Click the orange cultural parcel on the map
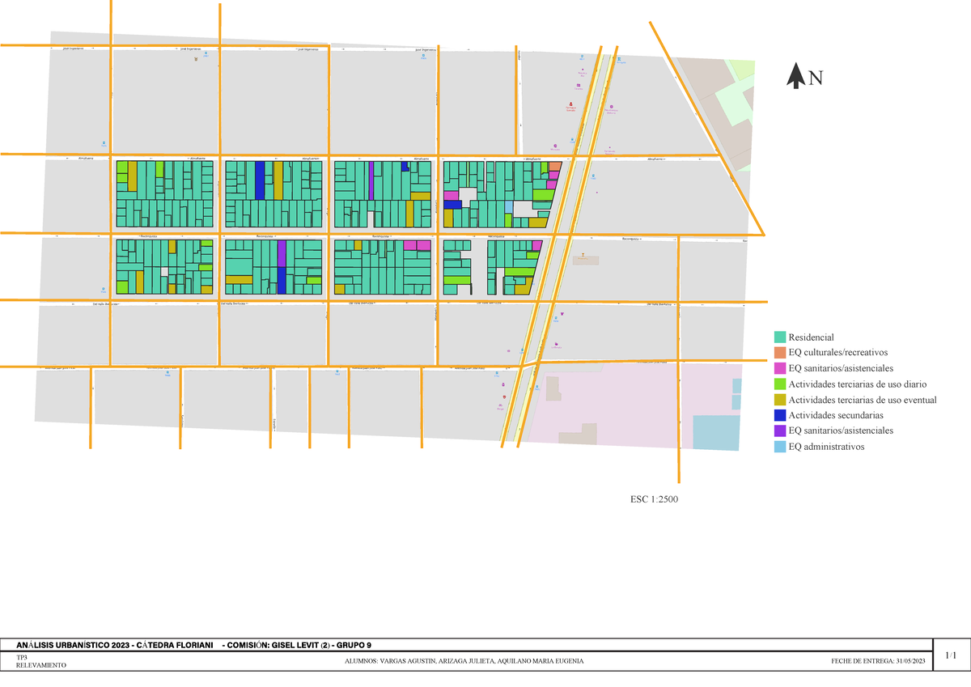This screenshot has width=971, height=687. 556,166
